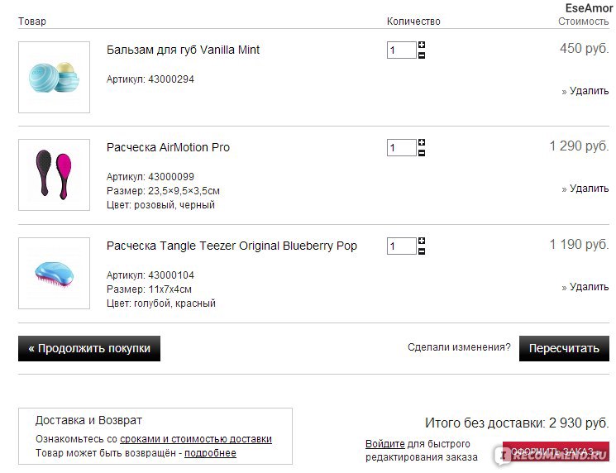Click plus icon for AirMotion Pro brush
The width and height of the screenshot is (616, 473).
[x=422, y=142]
